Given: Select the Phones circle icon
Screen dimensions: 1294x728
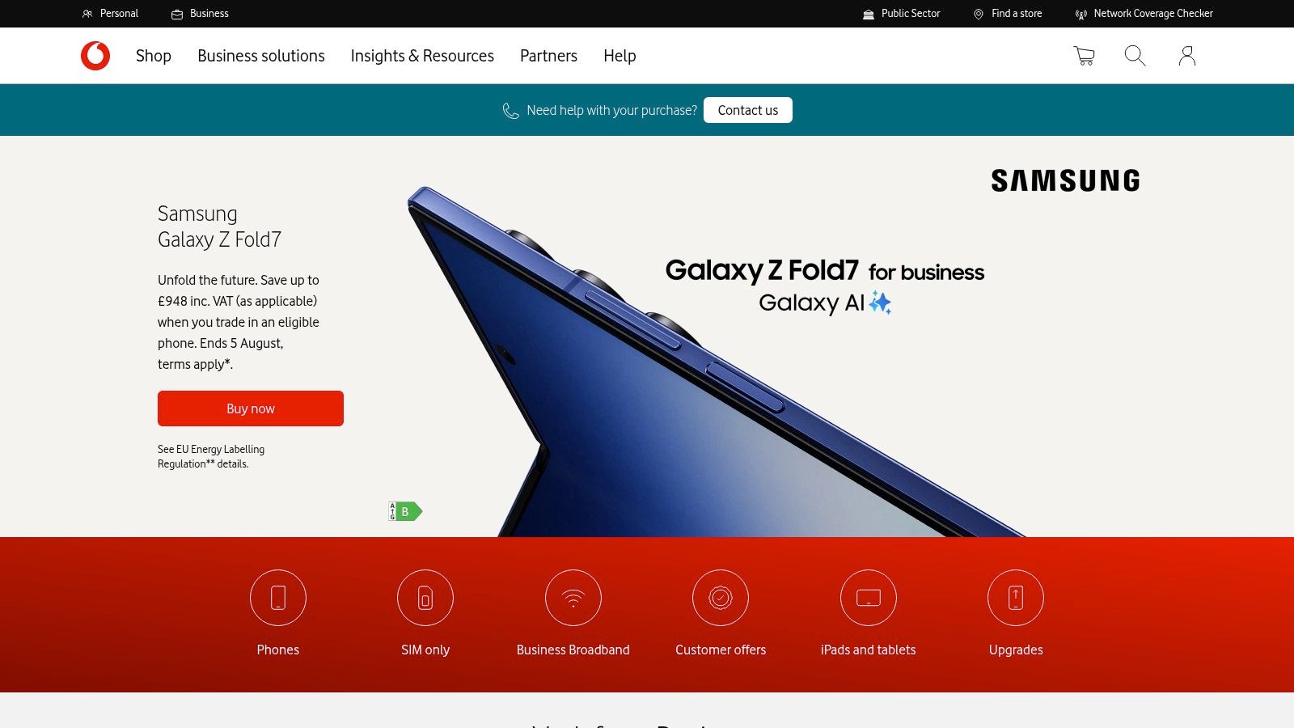Looking at the screenshot, I should click(x=278, y=598).
